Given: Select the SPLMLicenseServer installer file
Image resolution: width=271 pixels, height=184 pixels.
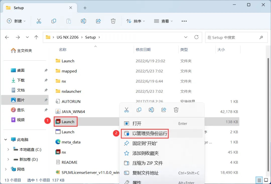Looking at the screenshot, I should (88, 172).
